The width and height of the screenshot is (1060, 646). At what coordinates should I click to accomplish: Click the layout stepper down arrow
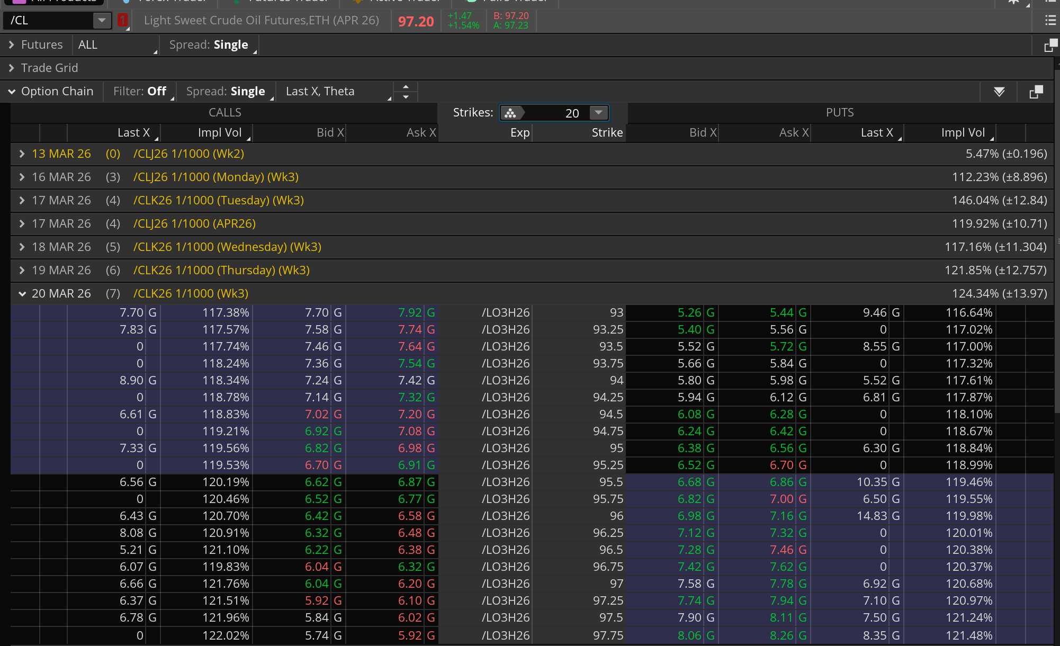406,97
